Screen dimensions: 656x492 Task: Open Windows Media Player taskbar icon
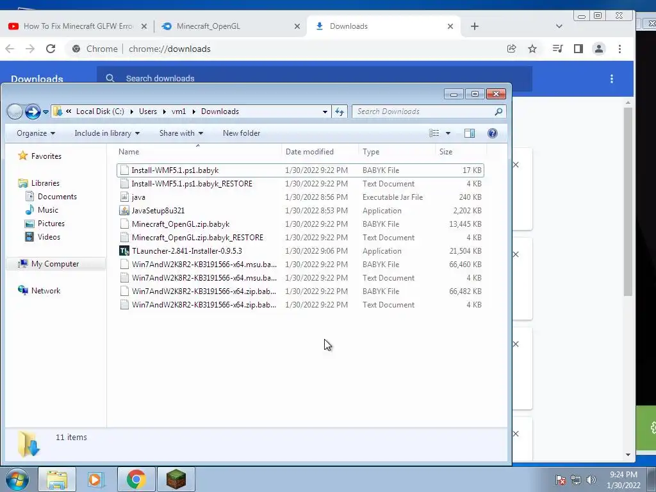[95, 479]
